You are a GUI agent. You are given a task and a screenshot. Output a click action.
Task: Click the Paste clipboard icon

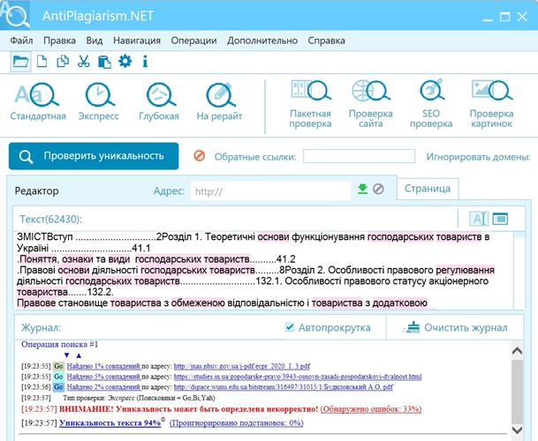coord(104,62)
